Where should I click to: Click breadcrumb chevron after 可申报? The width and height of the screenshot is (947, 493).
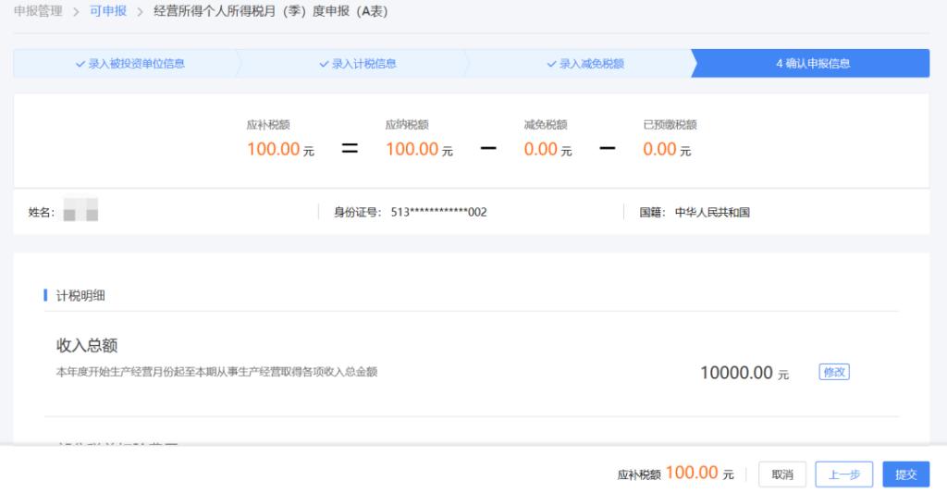[141, 11]
